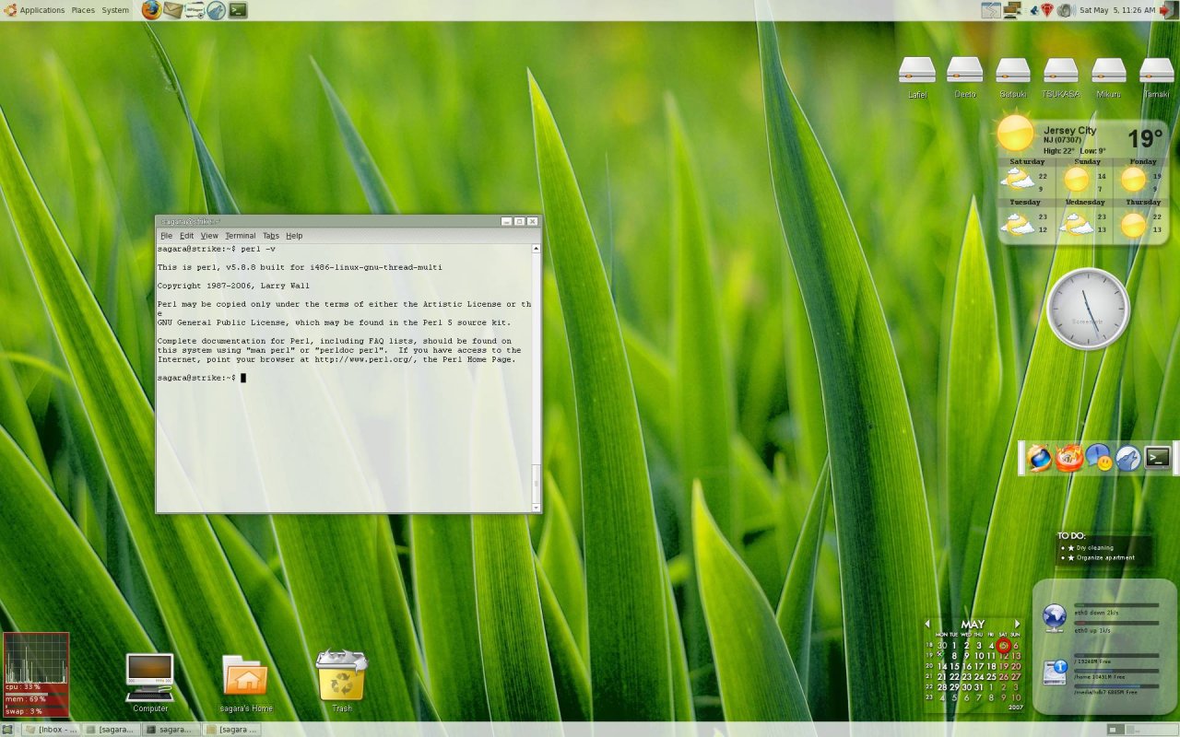The height and width of the screenshot is (737, 1180).
Task: Go to previous month in calendar widget
Action: pyautogui.click(x=927, y=624)
